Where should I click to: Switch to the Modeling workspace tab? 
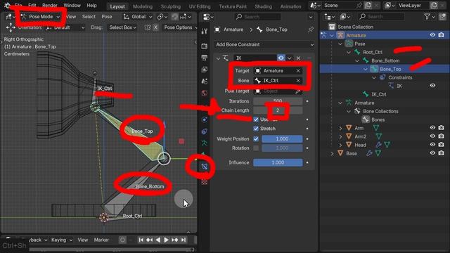pos(143,6)
